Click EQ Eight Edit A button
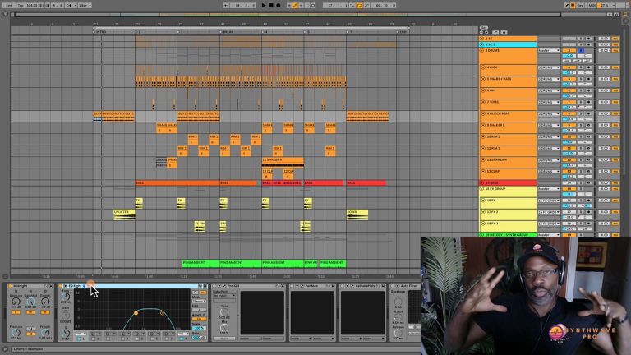Screen dimensions: 631x355 pos(199,310)
